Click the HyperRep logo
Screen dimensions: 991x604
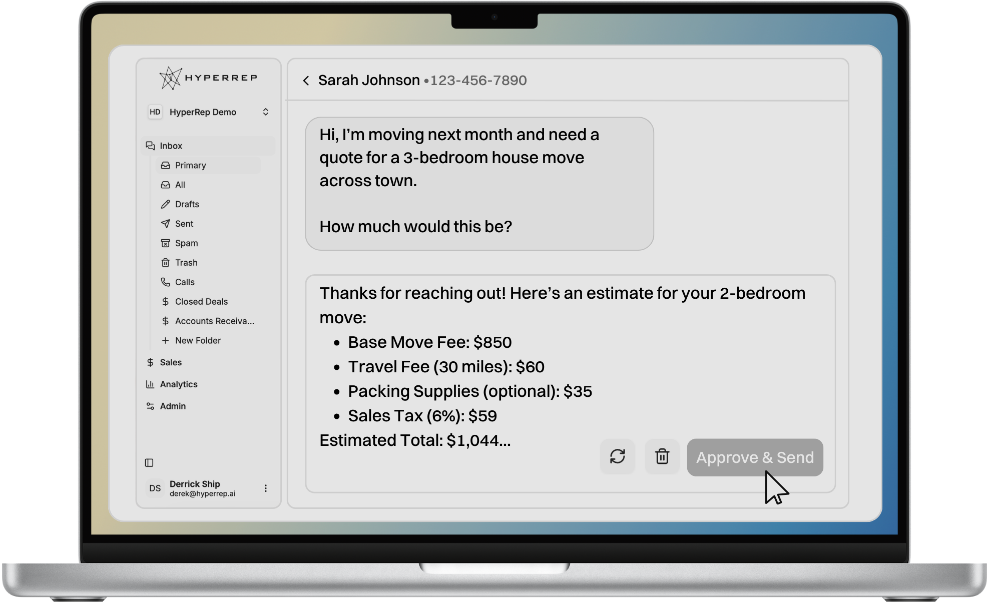208,78
